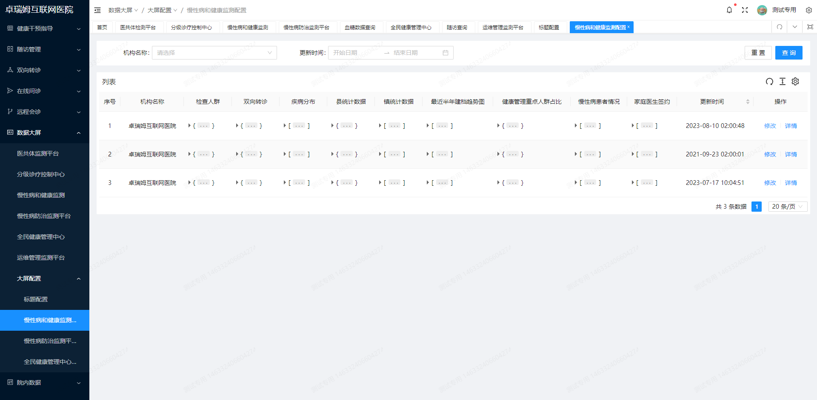Open the notifications bell icon
This screenshot has height=400, width=817.
729,10
